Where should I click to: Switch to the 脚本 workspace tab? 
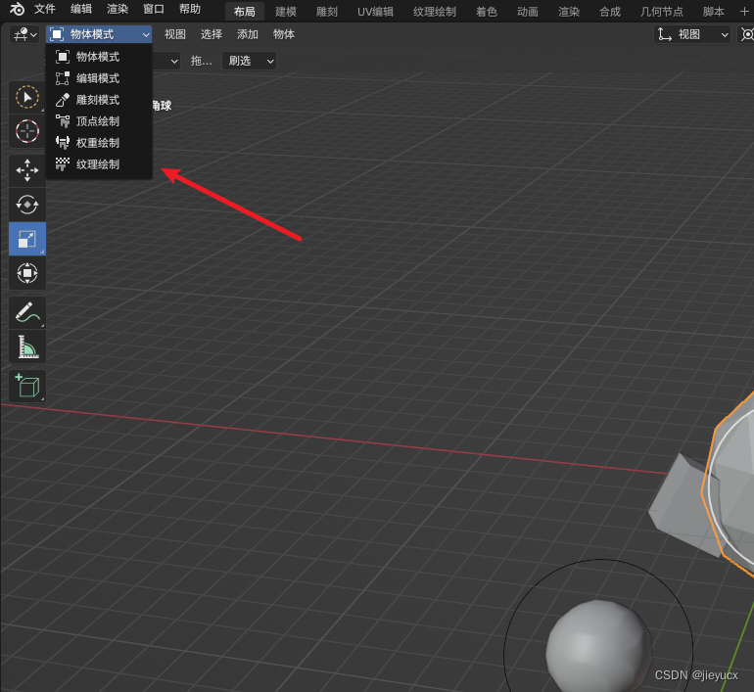tap(713, 12)
